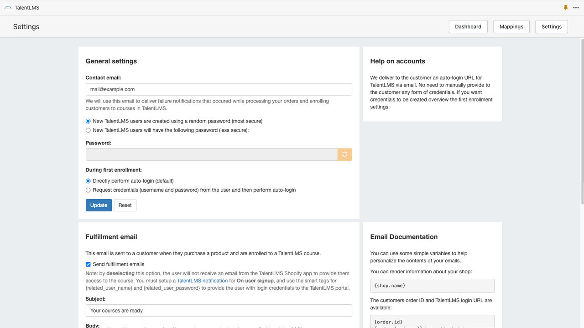The height and width of the screenshot is (328, 584).
Task: Click the 'Contact email:' label
Action: pyautogui.click(x=103, y=78)
